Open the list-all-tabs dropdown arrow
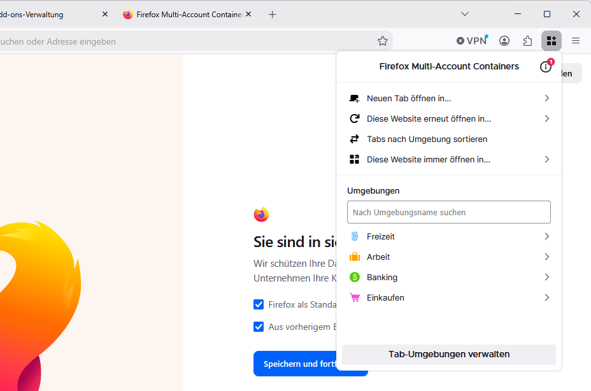 465,14
